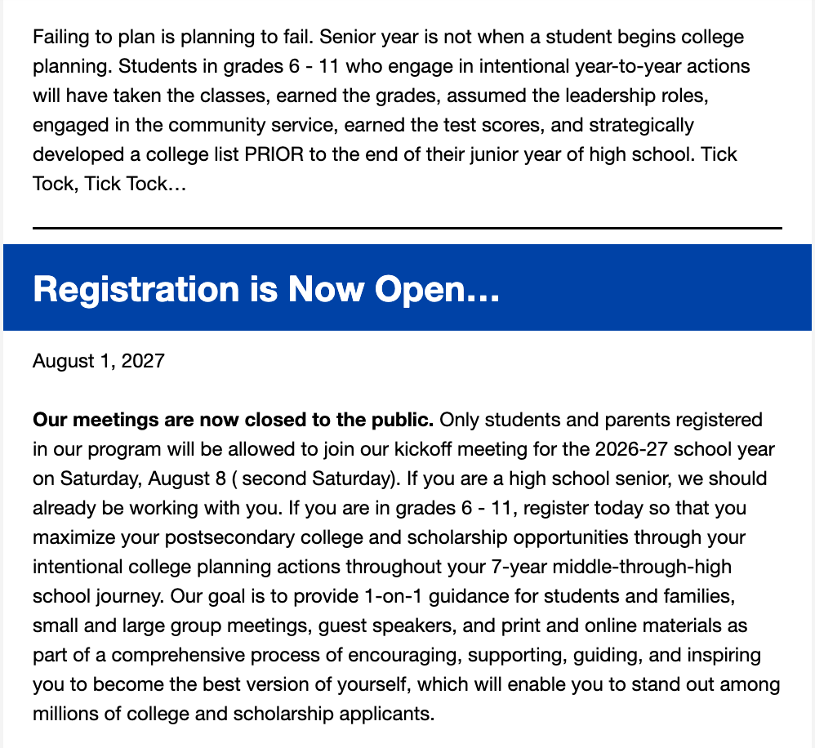Viewport: 815px width, 748px height.
Task: Click "millions of college and scholarship applicants." line
Action: (x=234, y=714)
